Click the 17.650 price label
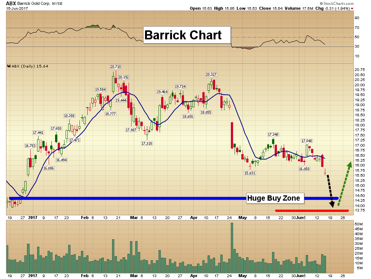 pos(56,129)
